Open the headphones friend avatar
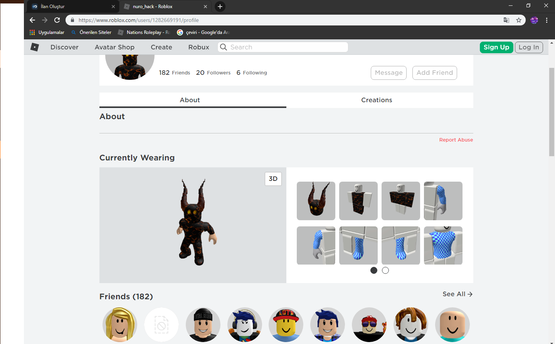 (x=245, y=325)
